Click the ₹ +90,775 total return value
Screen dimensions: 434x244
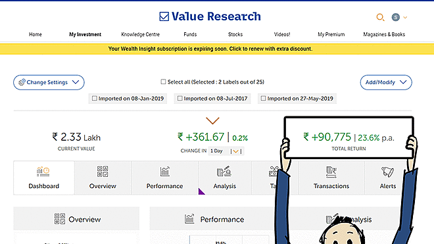pos(327,137)
